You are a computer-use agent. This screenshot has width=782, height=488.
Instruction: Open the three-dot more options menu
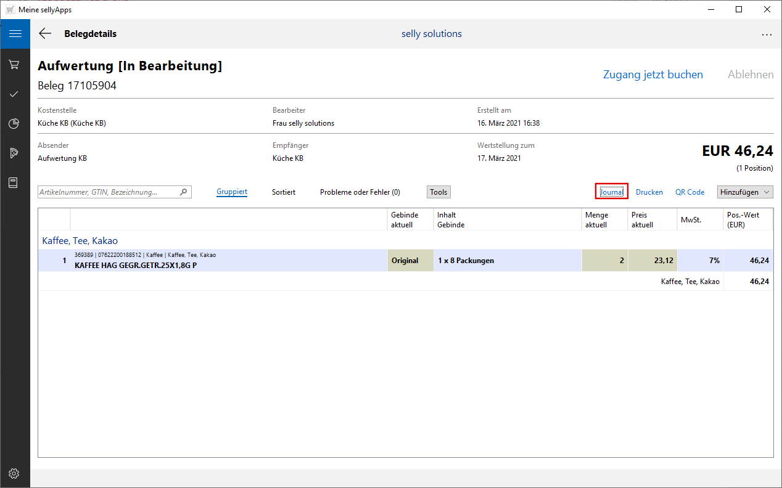pyautogui.click(x=767, y=35)
